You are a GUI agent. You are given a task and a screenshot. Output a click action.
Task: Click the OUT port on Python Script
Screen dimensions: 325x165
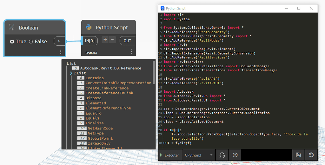(x=128, y=41)
